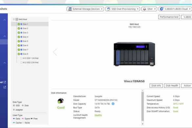
Task: Open the Disk Health button
Action: (x=172, y=86)
